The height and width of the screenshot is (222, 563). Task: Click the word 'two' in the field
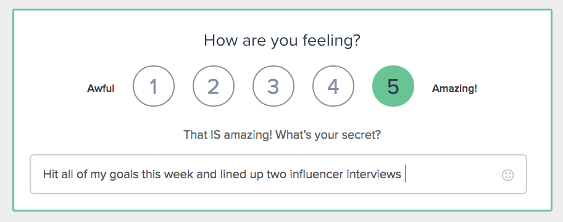275,175
